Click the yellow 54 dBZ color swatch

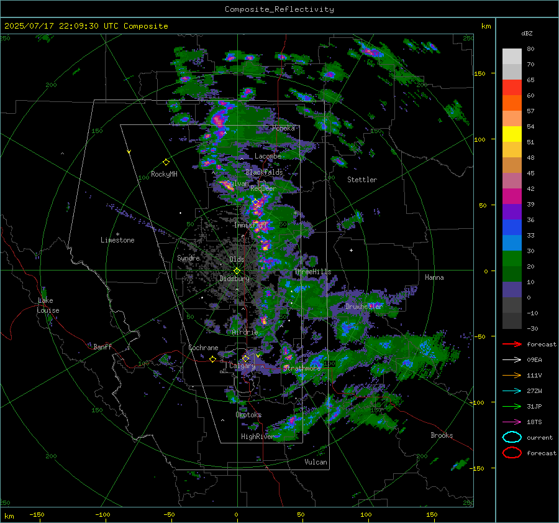512,134
